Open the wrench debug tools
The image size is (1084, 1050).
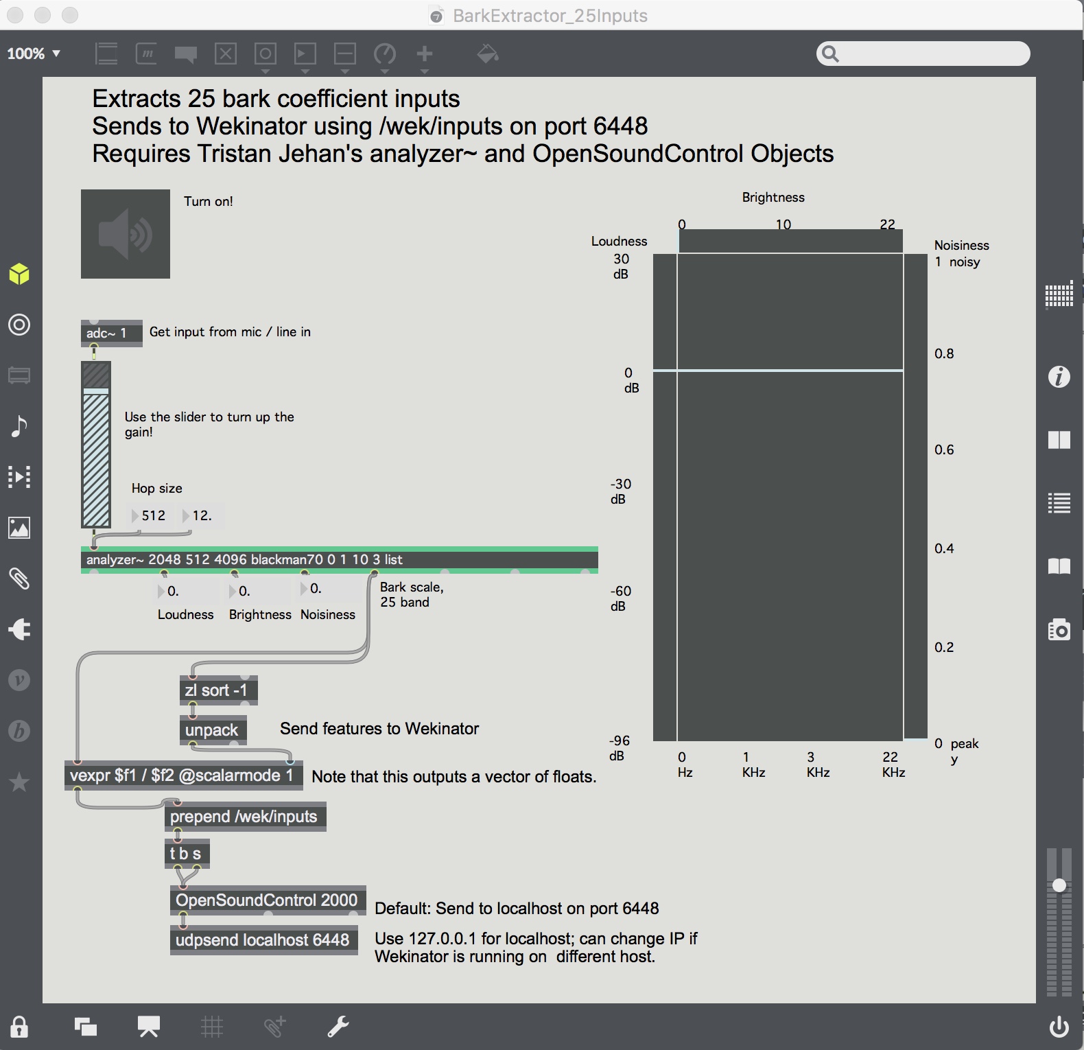click(x=338, y=1027)
